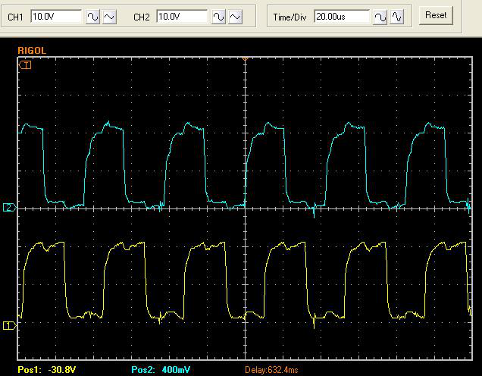The width and height of the screenshot is (482, 376).
Task: Focus the CH2 voltage field showing 10.0V
Action: pos(182,16)
